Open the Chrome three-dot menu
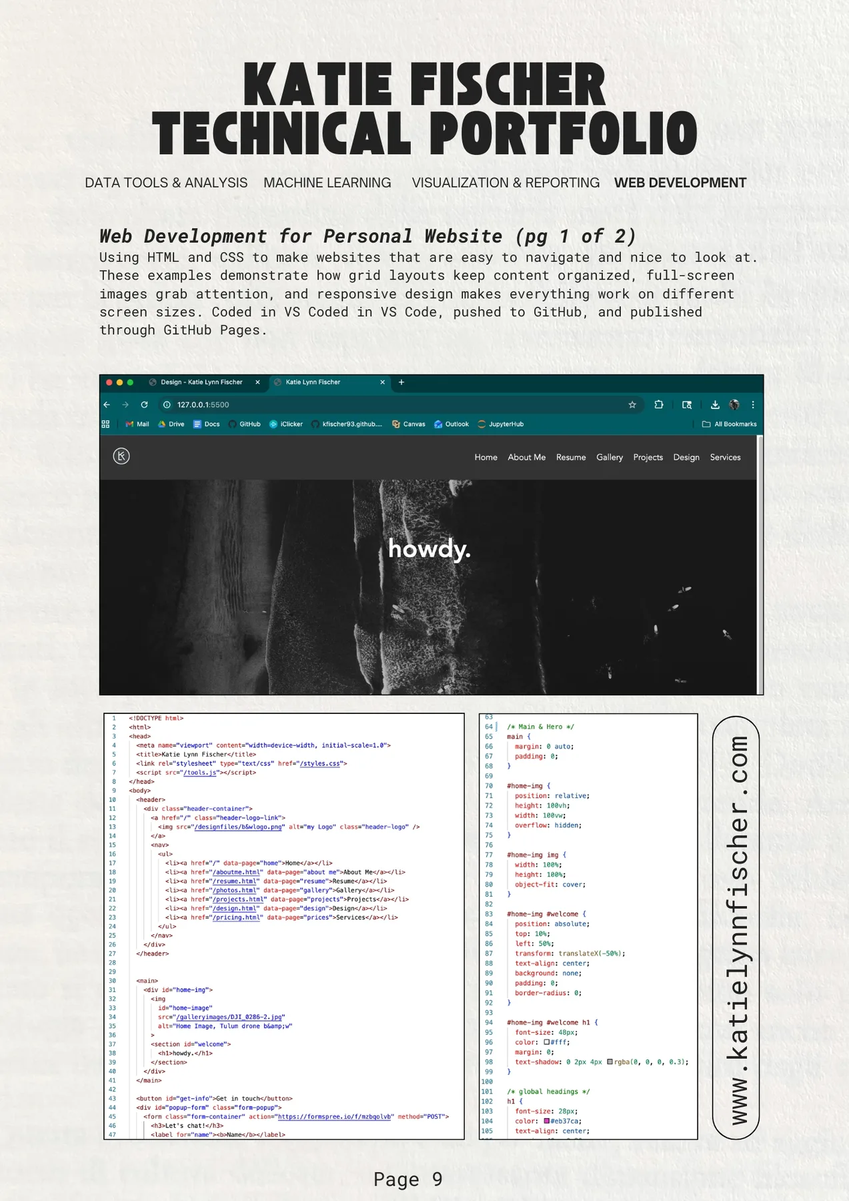The image size is (849, 1201). 753,404
